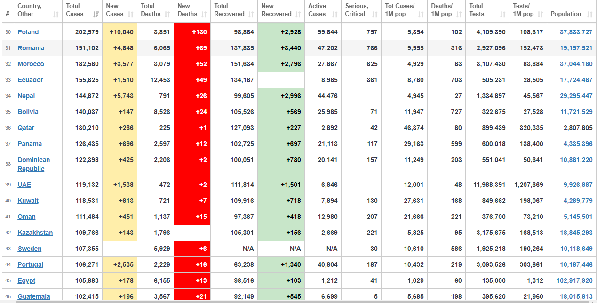
Task: Select Kazakhstan serious critical cell 221
Action: pyautogui.click(x=361, y=233)
